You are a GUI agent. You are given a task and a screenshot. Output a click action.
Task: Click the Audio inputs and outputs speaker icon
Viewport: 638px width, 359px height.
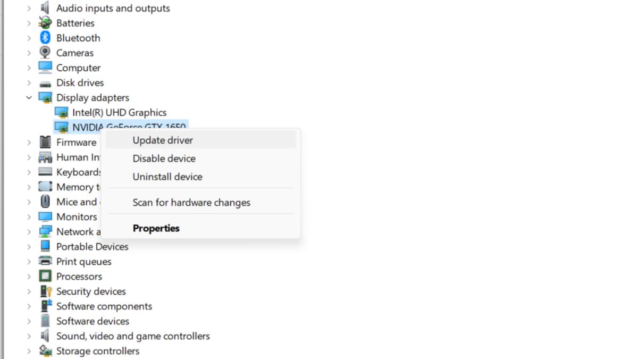[x=45, y=8]
